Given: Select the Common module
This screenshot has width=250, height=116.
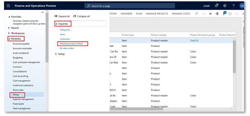Looking at the screenshot, I should tap(17, 67).
